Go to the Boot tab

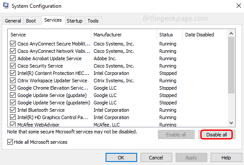(31, 21)
